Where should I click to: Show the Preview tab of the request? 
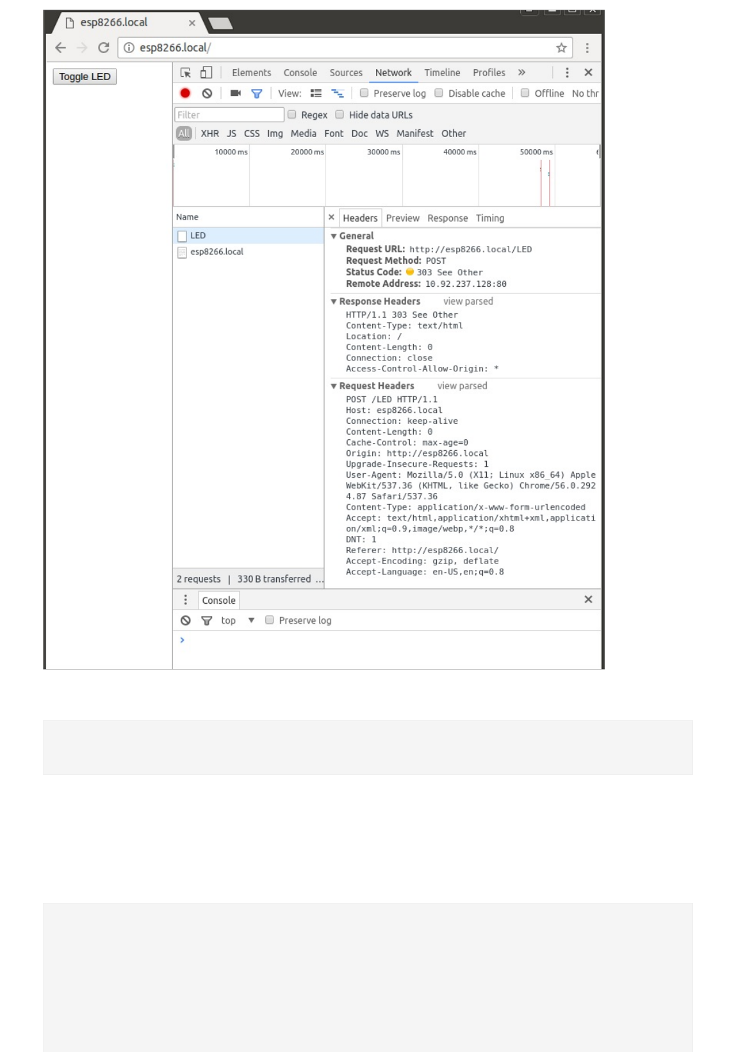pos(403,218)
